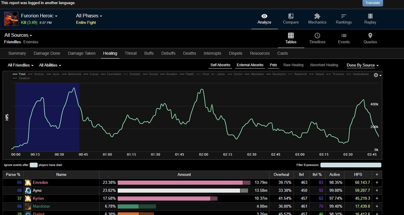The width and height of the screenshot is (404, 215).
Task: Open the Rankings icon
Action: 343,16
